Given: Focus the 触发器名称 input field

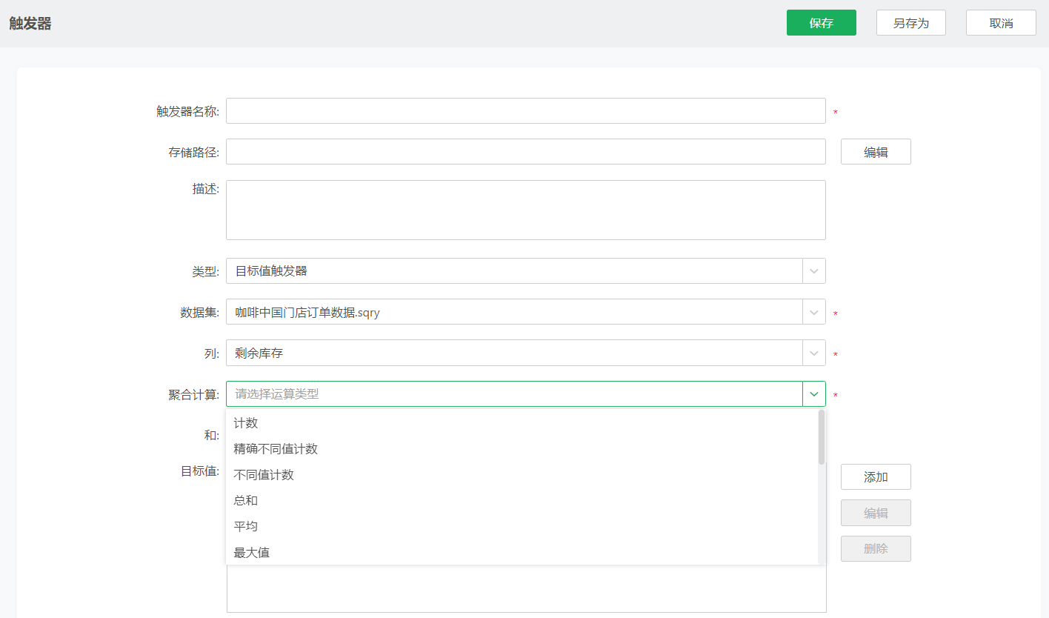Looking at the screenshot, I should point(525,111).
